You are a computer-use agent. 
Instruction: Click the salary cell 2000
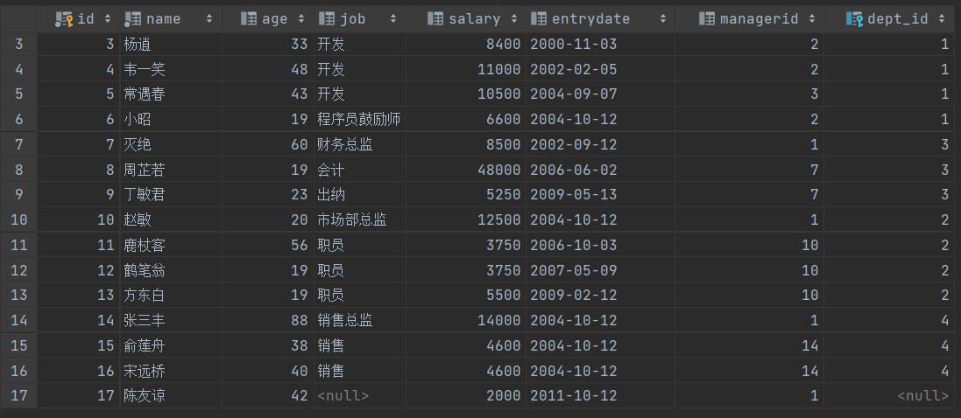coord(466,395)
